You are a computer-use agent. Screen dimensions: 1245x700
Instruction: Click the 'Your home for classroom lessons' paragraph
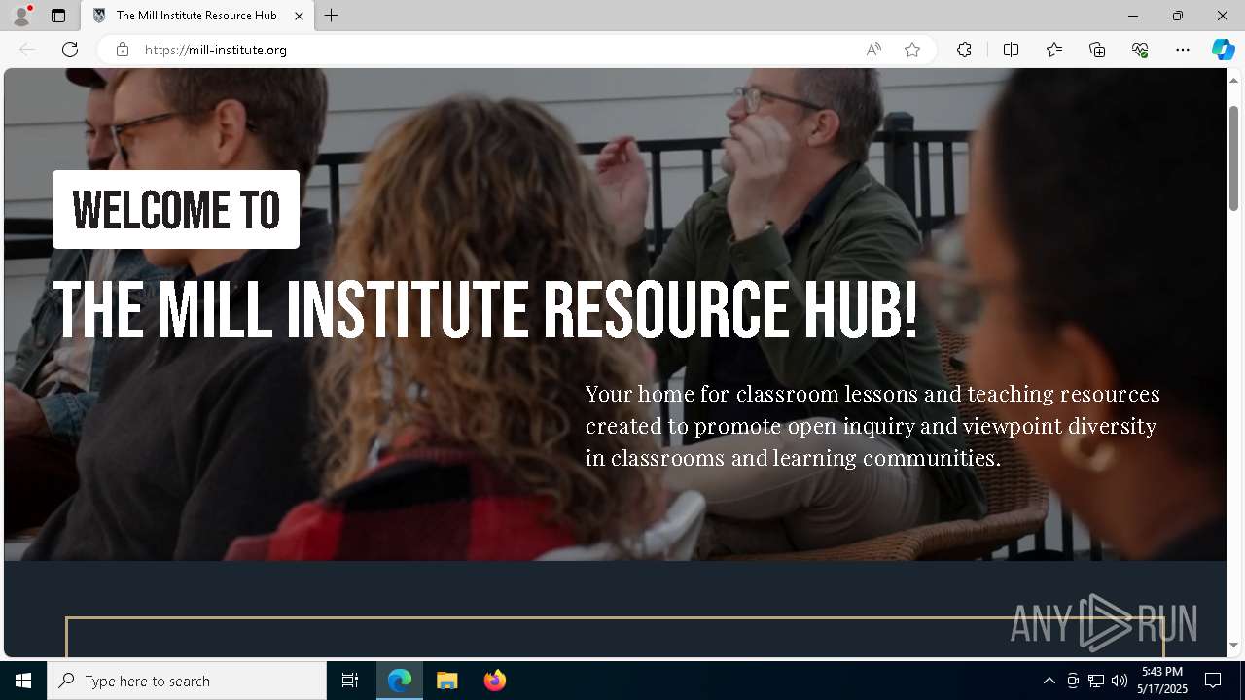(872, 426)
